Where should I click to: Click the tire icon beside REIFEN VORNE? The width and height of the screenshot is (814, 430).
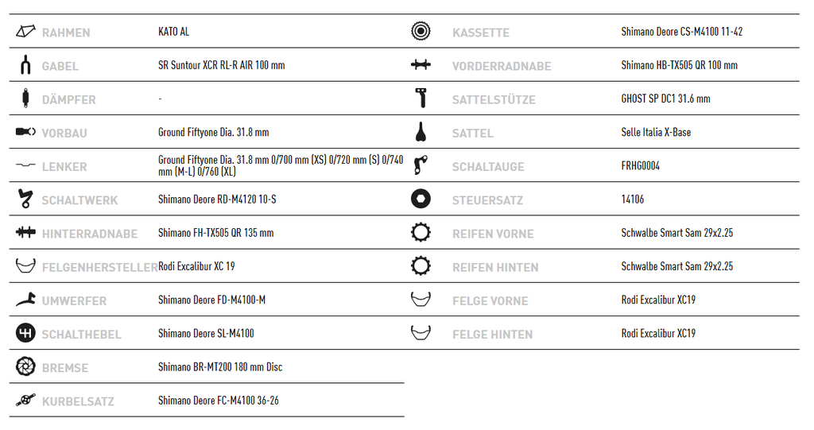[421, 232]
